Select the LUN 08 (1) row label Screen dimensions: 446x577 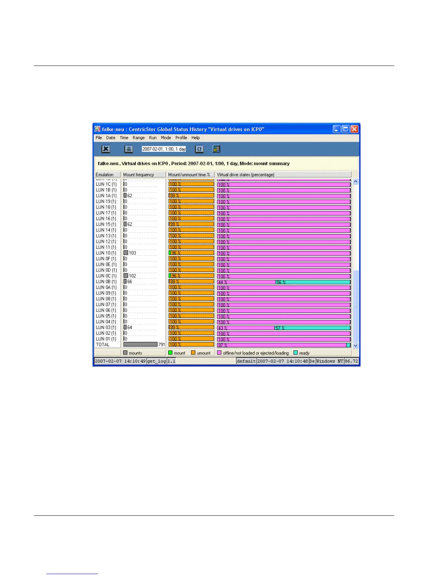point(106,299)
